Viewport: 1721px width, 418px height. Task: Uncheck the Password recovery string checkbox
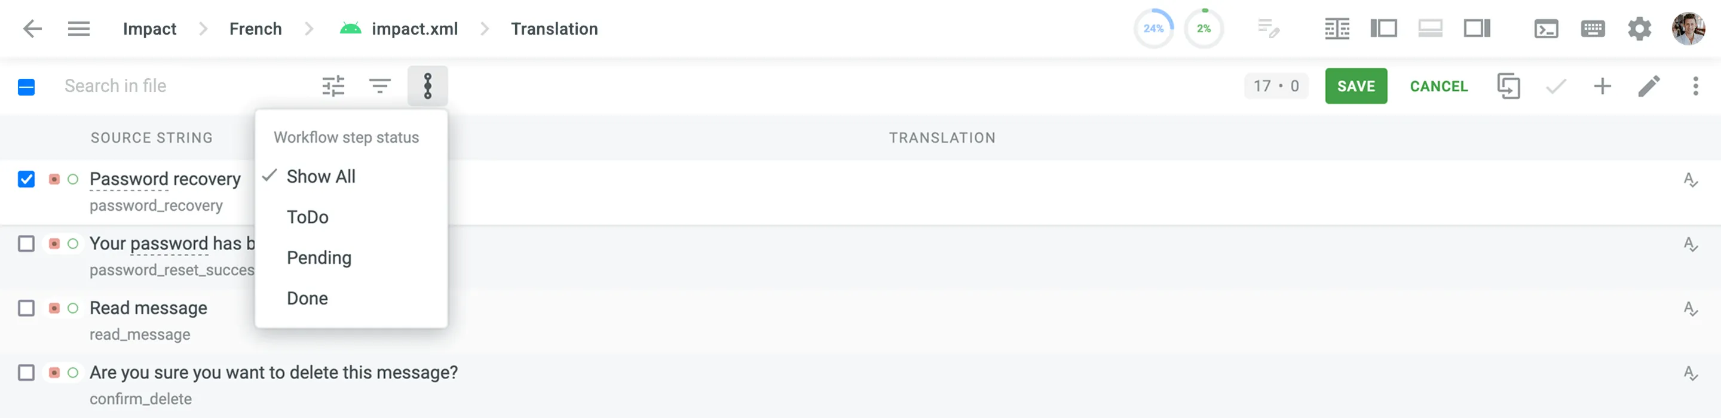pos(26,179)
